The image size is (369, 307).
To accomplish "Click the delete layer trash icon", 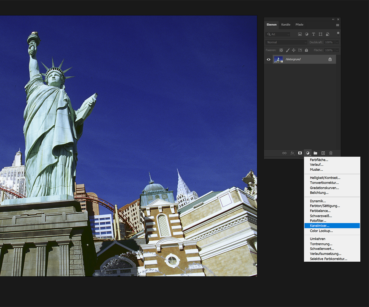I will pyautogui.click(x=331, y=153).
